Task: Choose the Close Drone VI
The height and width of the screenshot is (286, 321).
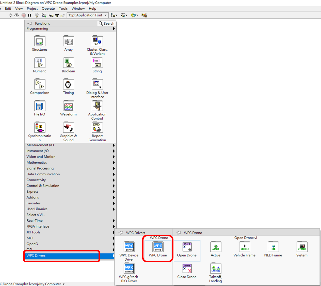Action: coord(187,268)
